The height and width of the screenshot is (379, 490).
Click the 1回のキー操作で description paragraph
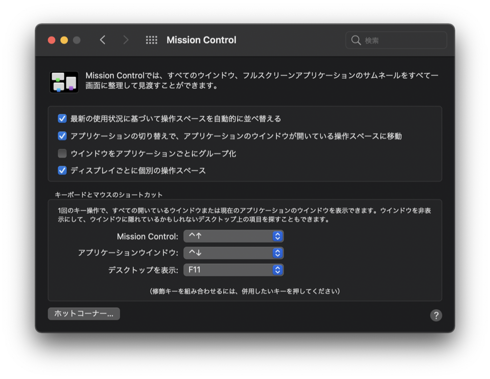tap(245, 215)
